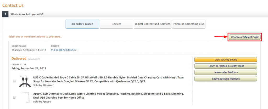Click the Choose a Different Order button

245,37
